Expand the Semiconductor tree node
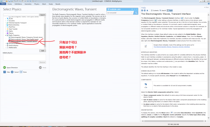Image resolution: width=210 pixels, height=127 pixels. click(x=6, y=45)
